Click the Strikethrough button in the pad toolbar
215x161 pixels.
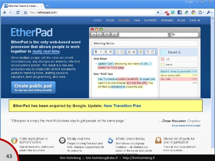point(110,52)
